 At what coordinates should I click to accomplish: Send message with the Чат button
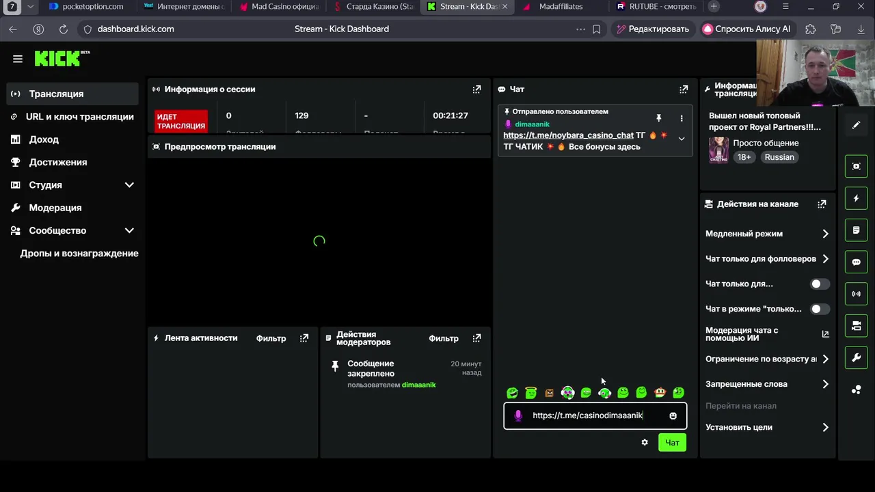pos(672,442)
